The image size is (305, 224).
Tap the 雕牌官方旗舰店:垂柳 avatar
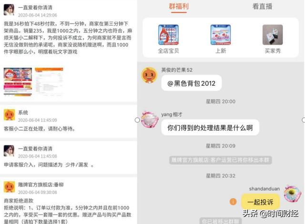click(x=10, y=187)
